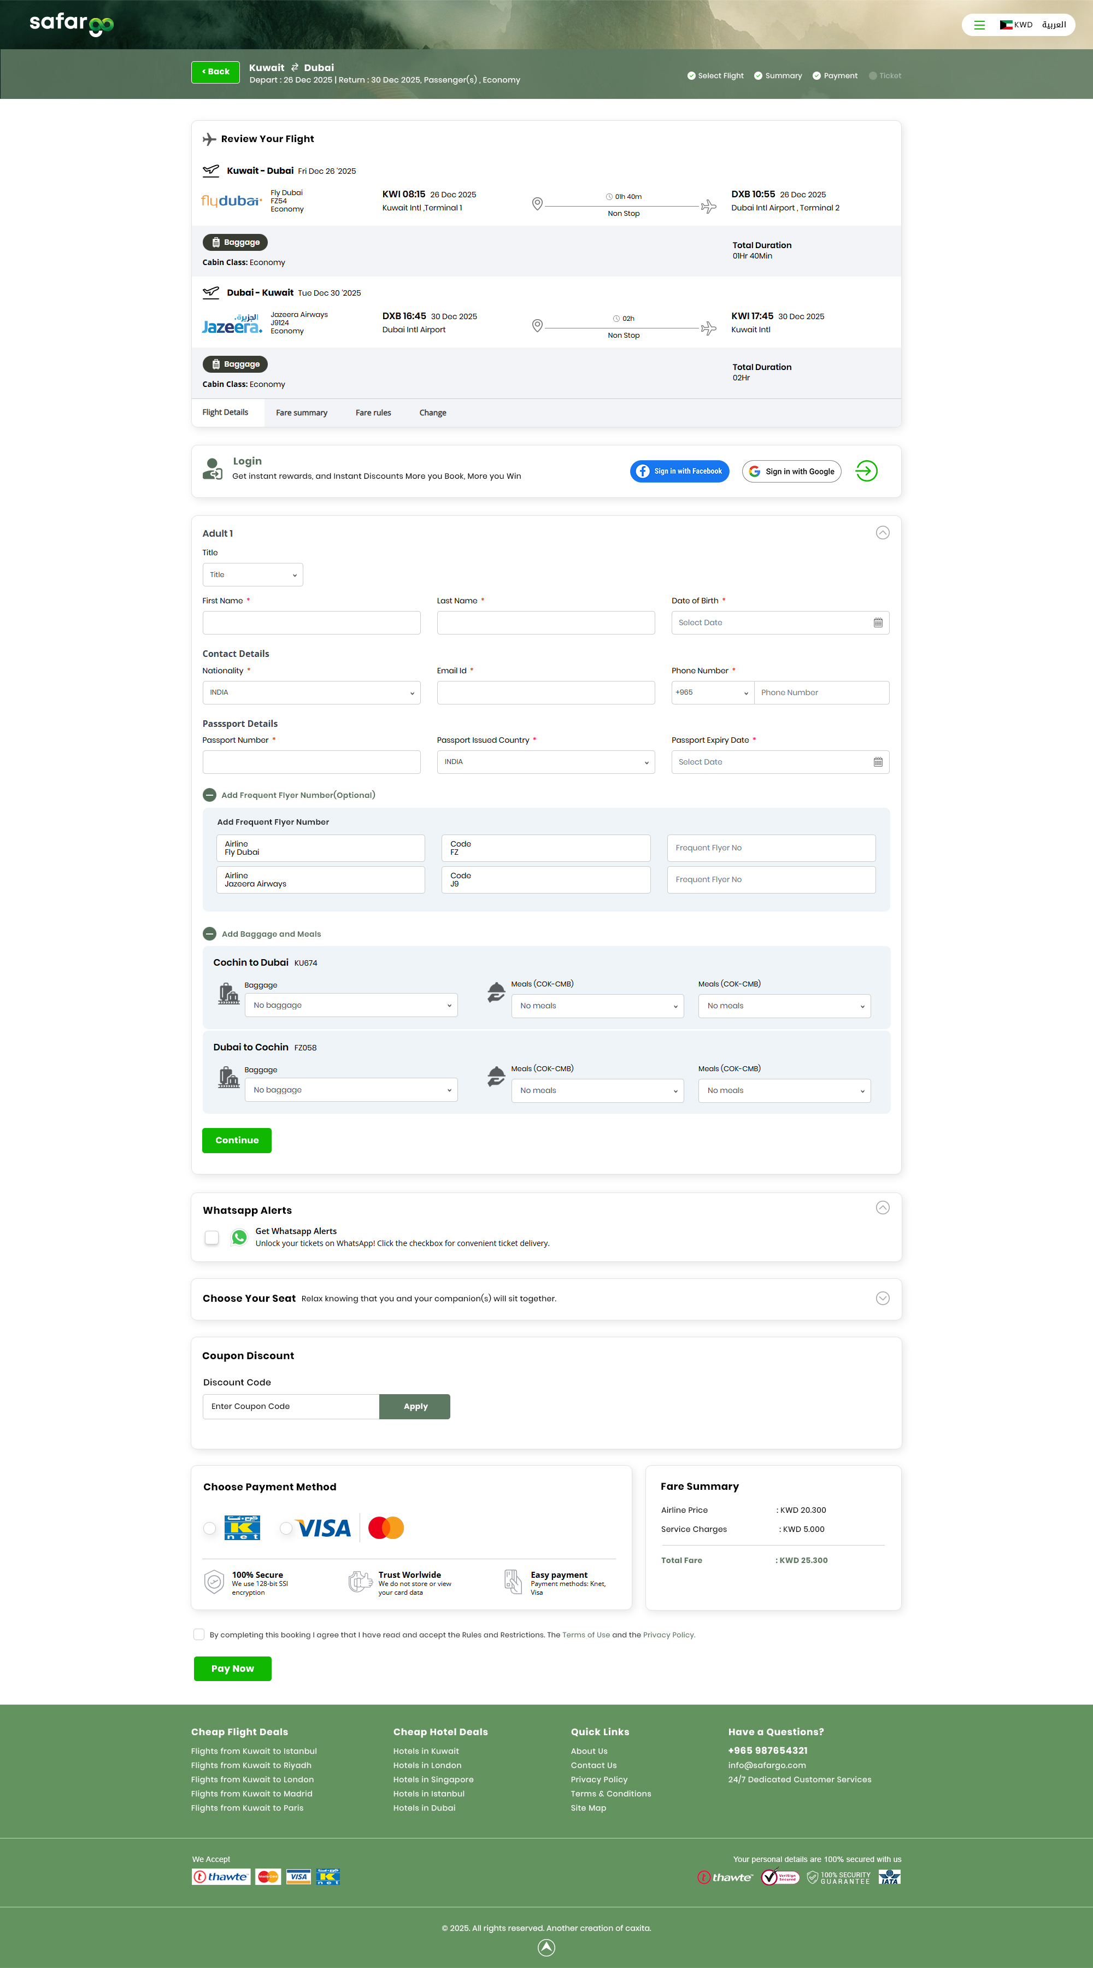Click the Date of Birth calendar icon
The image size is (1093, 1968).
(x=878, y=622)
